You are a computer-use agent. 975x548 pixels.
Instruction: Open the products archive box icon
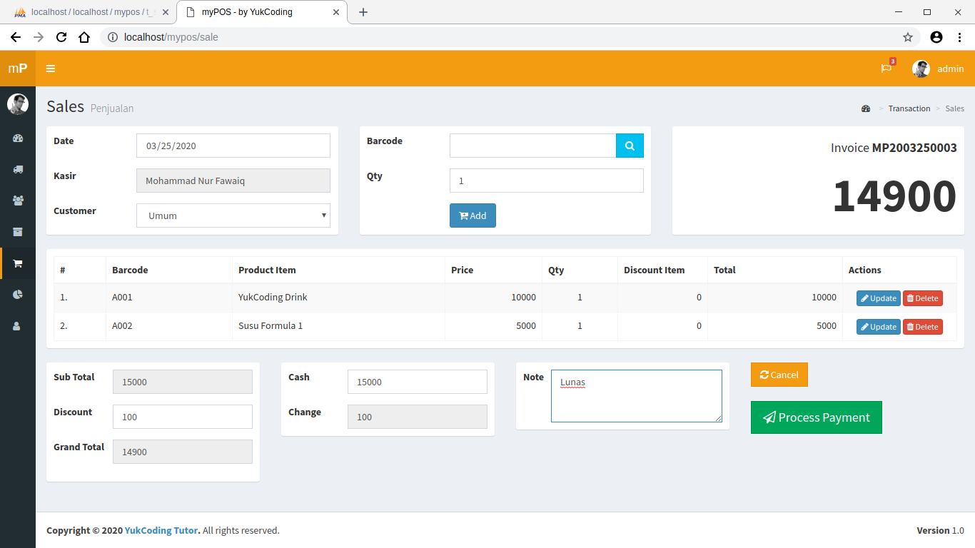tap(18, 232)
